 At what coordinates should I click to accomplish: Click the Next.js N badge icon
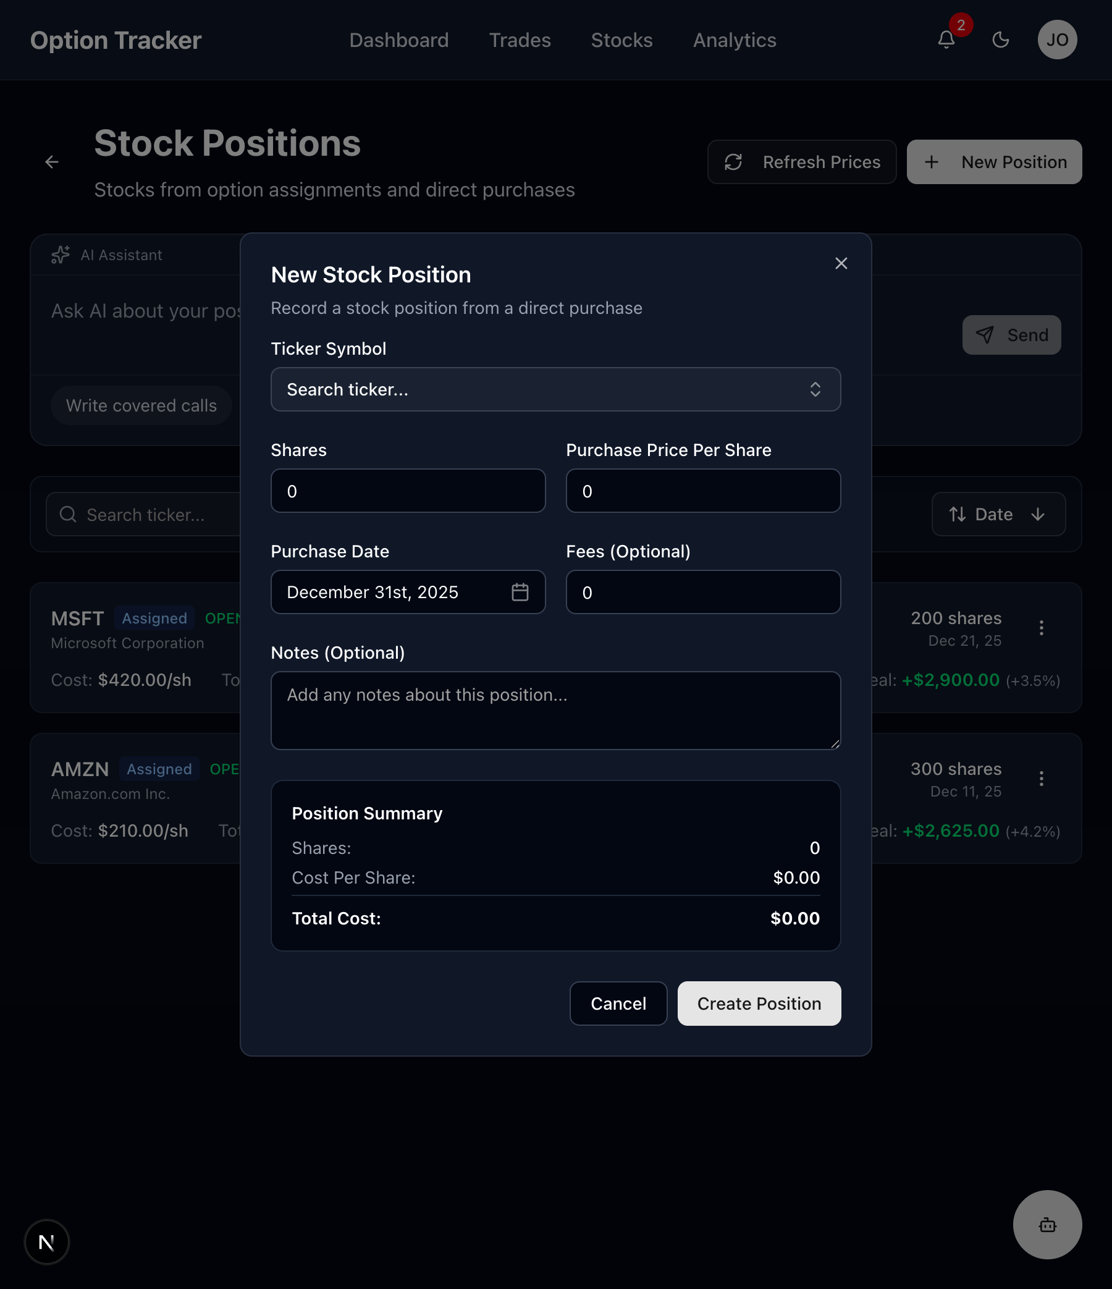[x=47, y=1241]
